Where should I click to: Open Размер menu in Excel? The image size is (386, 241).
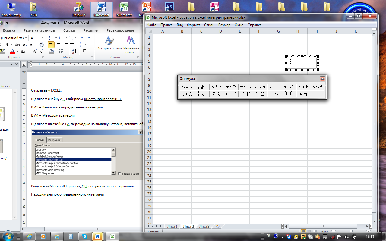point(224,25)
